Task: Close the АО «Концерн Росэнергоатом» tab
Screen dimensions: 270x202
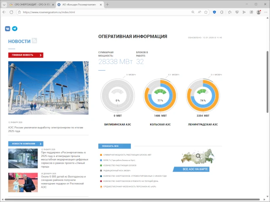Action: coord(101,5)
